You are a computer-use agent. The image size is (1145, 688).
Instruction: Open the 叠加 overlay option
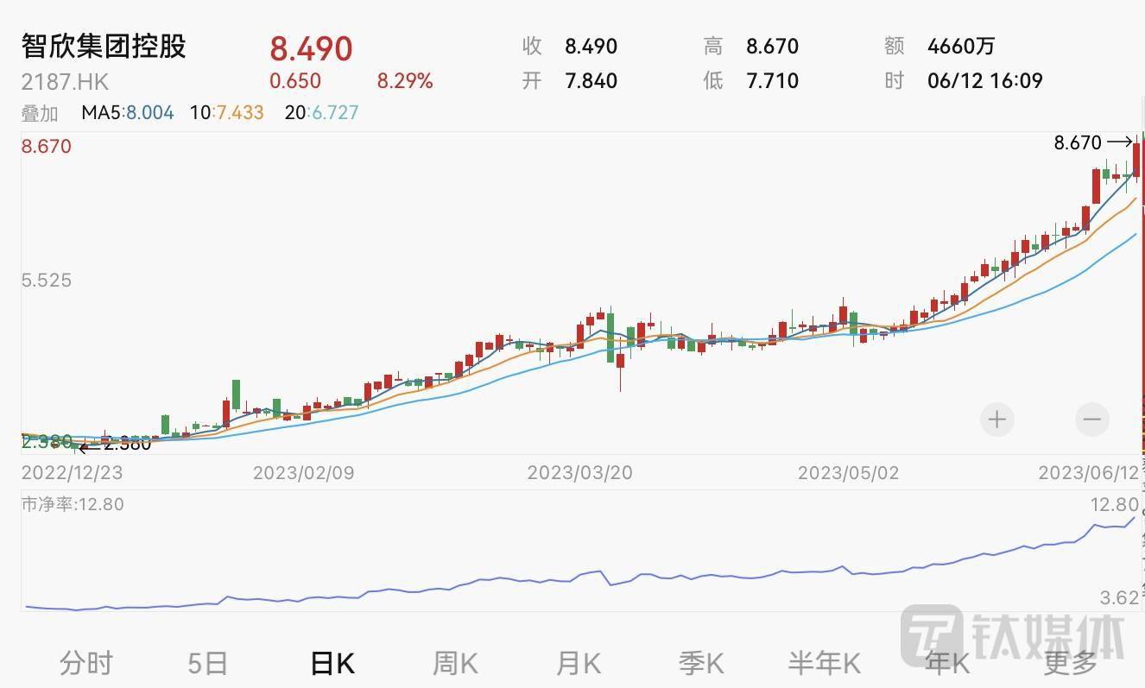coord(40,112)
